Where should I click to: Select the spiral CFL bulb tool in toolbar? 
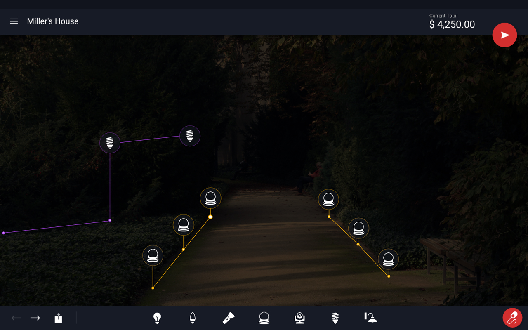point(335,318)
